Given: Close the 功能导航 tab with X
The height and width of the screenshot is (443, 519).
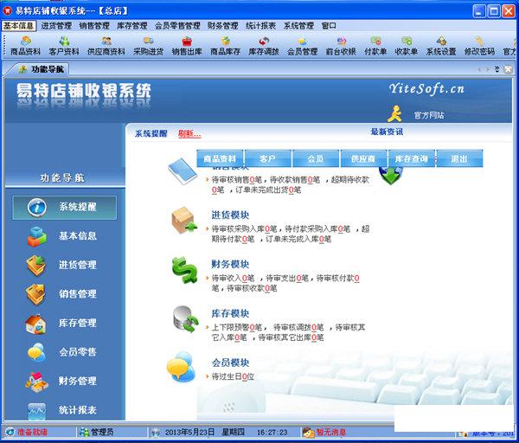Looking at the screenshot, I should [x=508, y=69].
